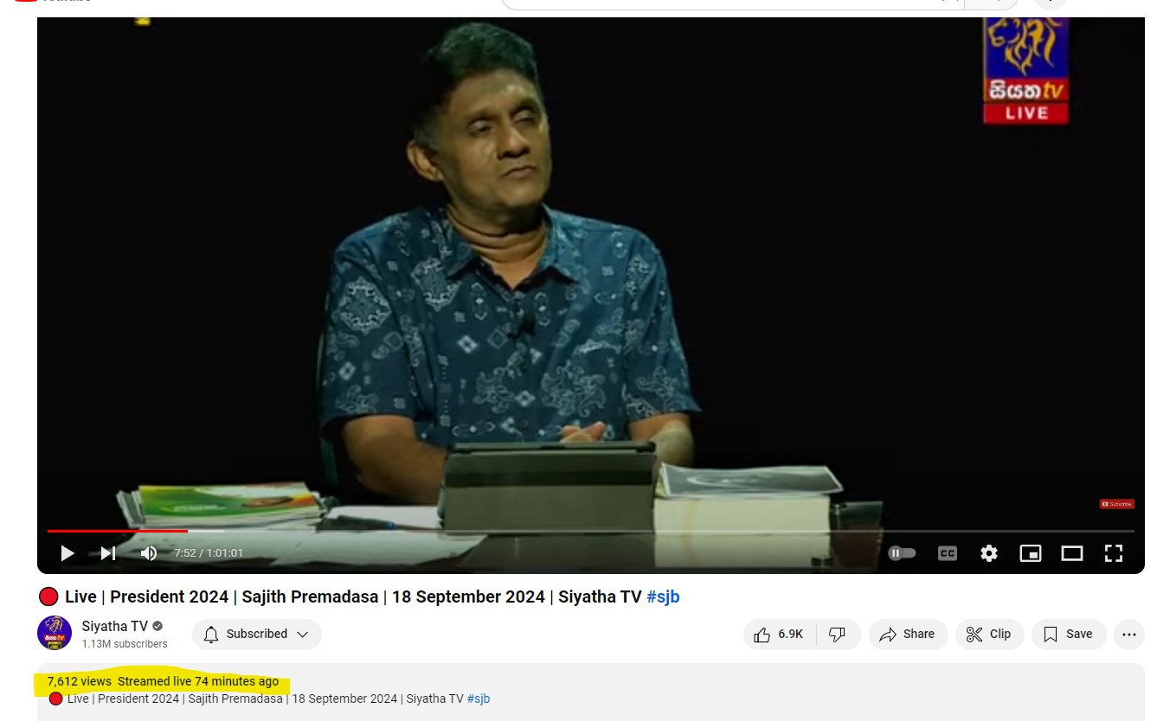This screenshot has width=1157, height=721.
Task: Skip to the next video
Action: pos(108,553)
